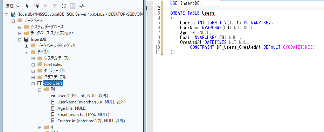Expand the システム テーブル folder
The image size is (324, 132).
coord(33,59)
